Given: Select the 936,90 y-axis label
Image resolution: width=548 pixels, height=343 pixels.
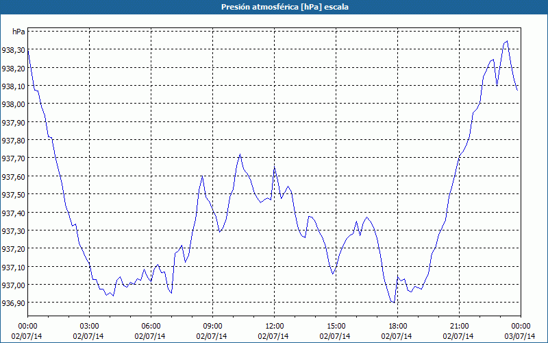Looking at the screenshot, I should coord(13,303).
